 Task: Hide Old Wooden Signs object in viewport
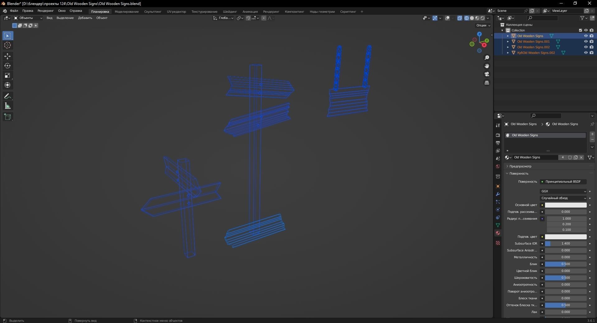pyautogui.click(x=586, y=36)
